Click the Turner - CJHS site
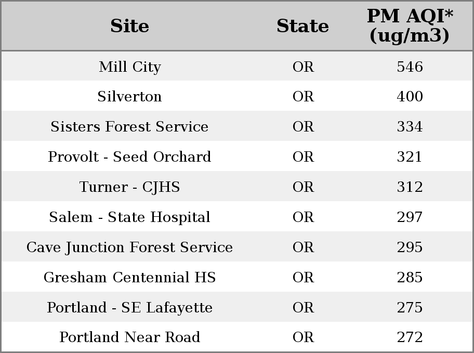This screenshot has height=353, width=474. coord(129,187)
